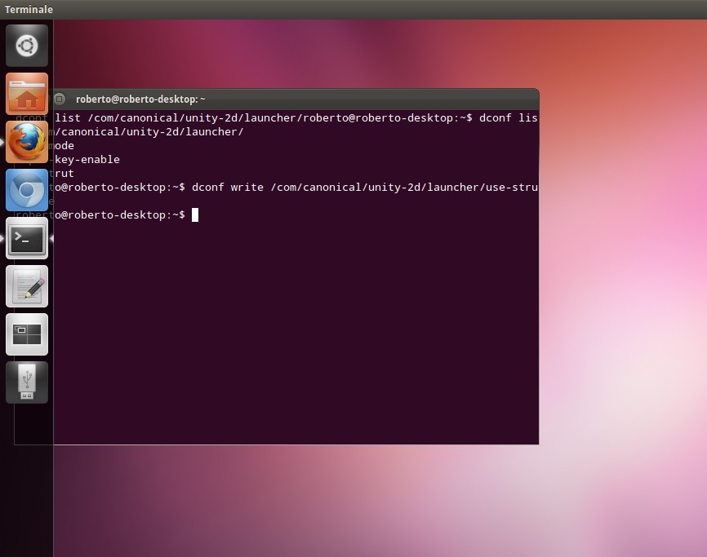Open the gedit text editor icon
The height and width of the screenshot is (557, 707).
[x=27, y=286]
